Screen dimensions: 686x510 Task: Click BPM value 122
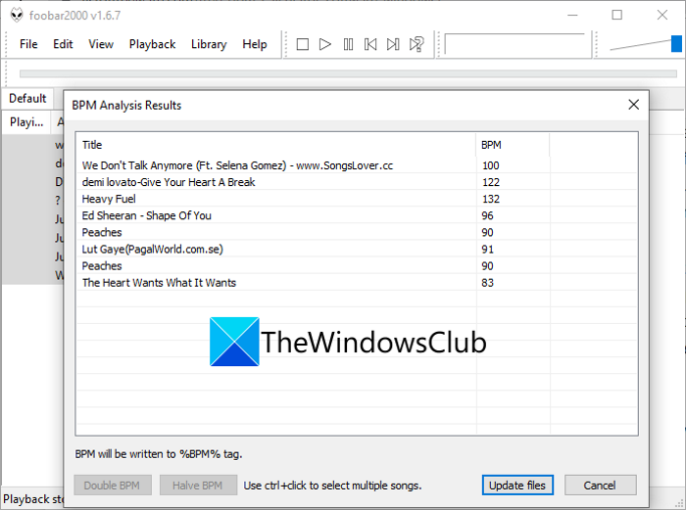click(490, 182)
